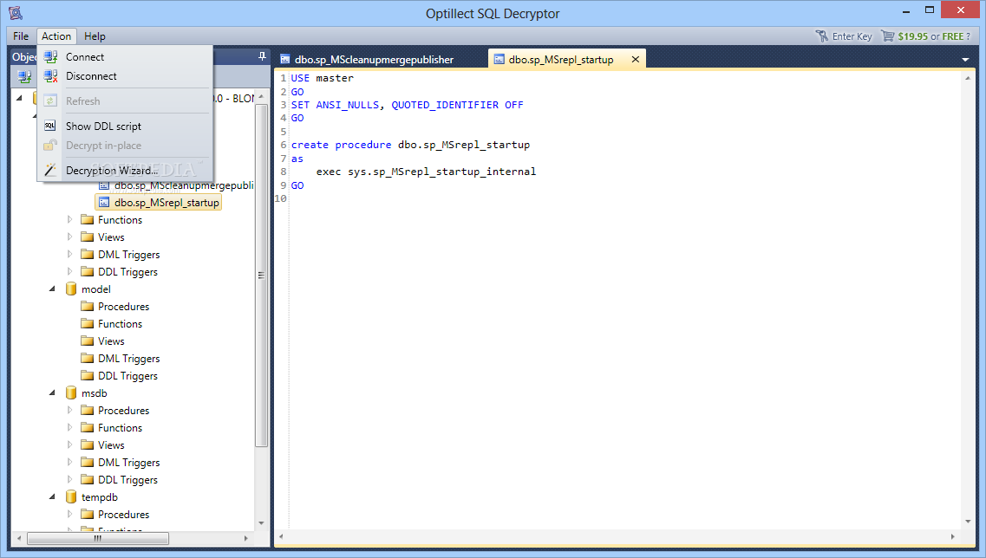
Task: Expand the Functions folder under msdb
Action: (69, 427)
